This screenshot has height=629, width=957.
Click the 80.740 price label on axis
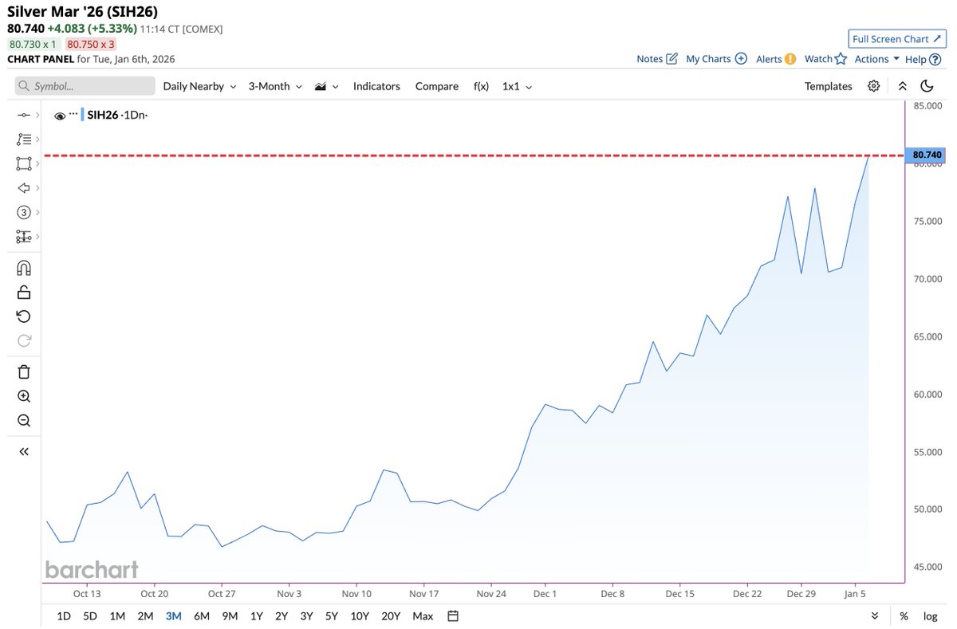[x=927, y=155]
